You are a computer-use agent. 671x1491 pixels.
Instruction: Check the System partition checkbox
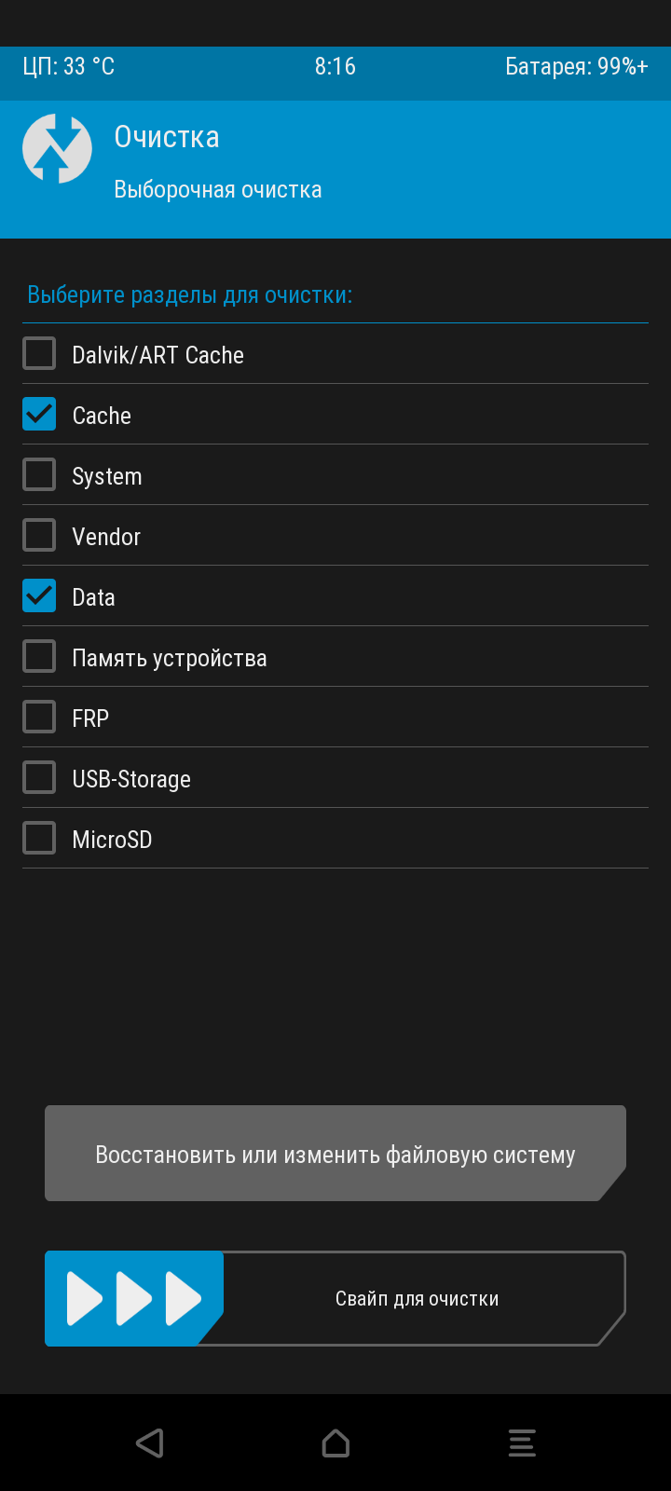click(x=39, y=475)
